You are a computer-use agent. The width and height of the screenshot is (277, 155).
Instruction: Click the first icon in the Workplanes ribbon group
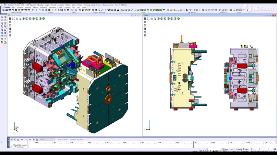(220, 10)
